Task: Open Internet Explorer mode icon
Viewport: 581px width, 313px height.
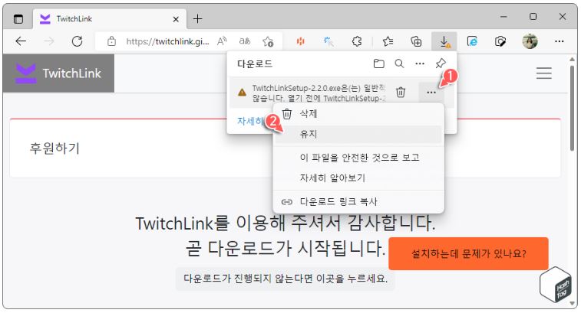Action: 472,41
